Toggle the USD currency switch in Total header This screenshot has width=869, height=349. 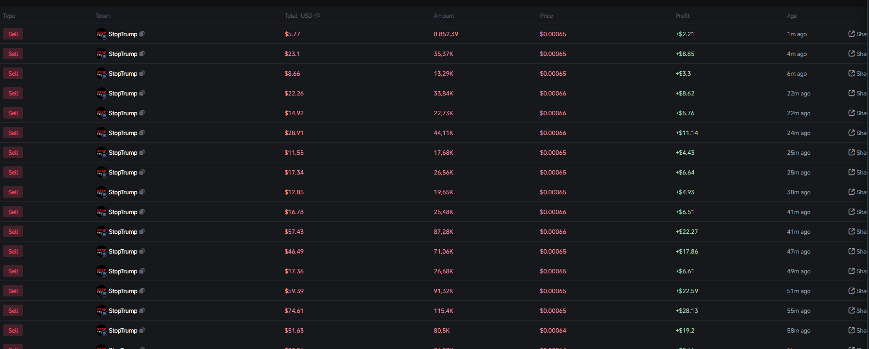tap(317, 15)
